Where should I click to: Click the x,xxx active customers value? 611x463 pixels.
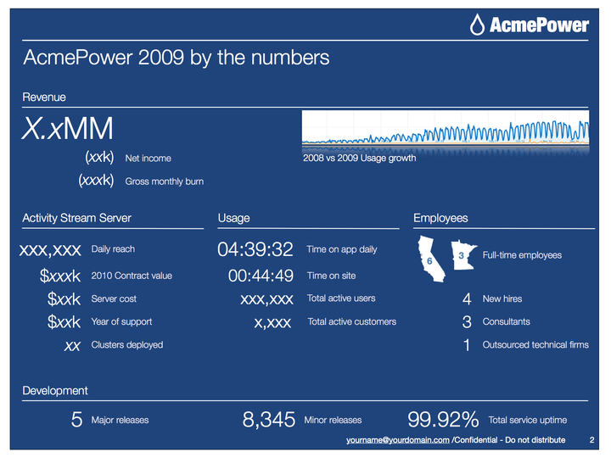pyautogui.click(x=272, y=323)
